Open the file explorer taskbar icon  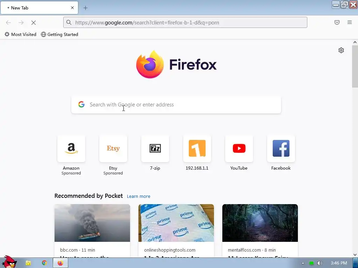(28, 263)
